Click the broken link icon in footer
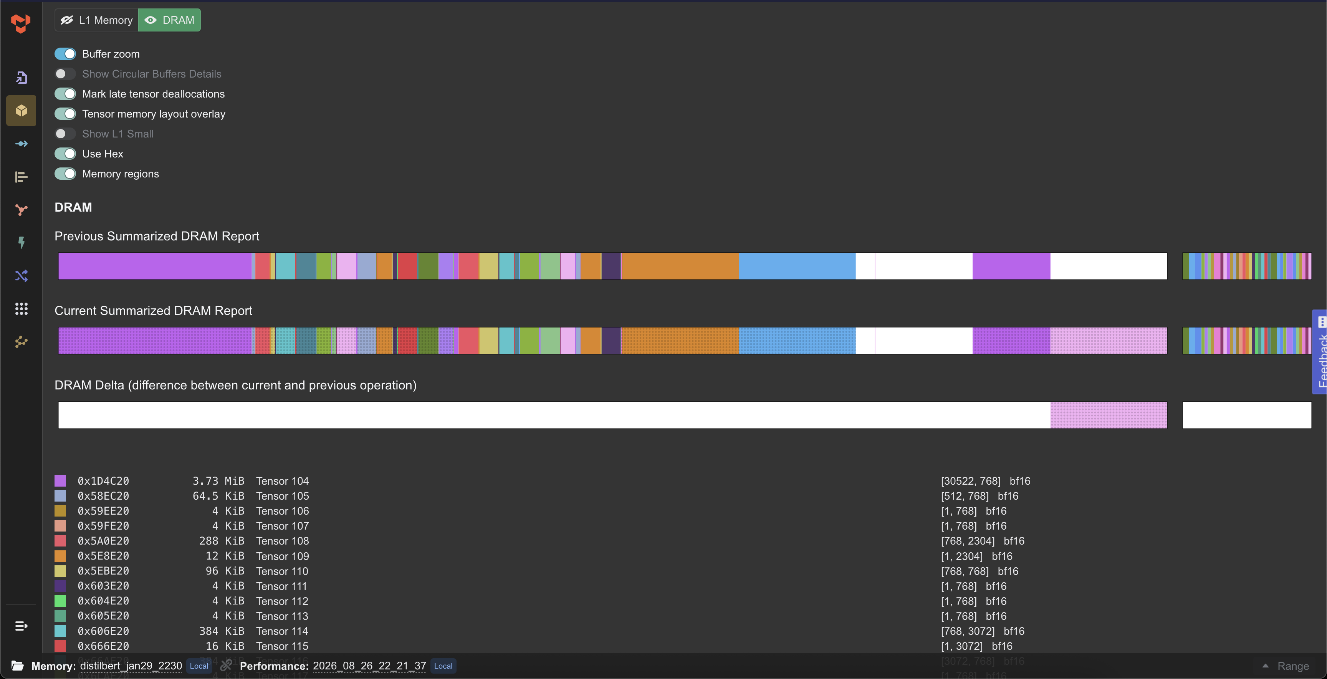1327x679 pixels. point(226,666)
